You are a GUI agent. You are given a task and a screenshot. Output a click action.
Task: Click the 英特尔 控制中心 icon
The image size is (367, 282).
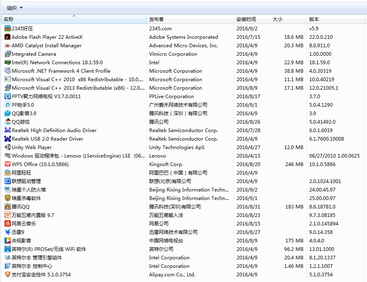coord(8,266)
